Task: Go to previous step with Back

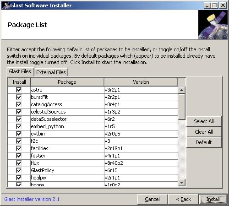Action: coord(183,199)
